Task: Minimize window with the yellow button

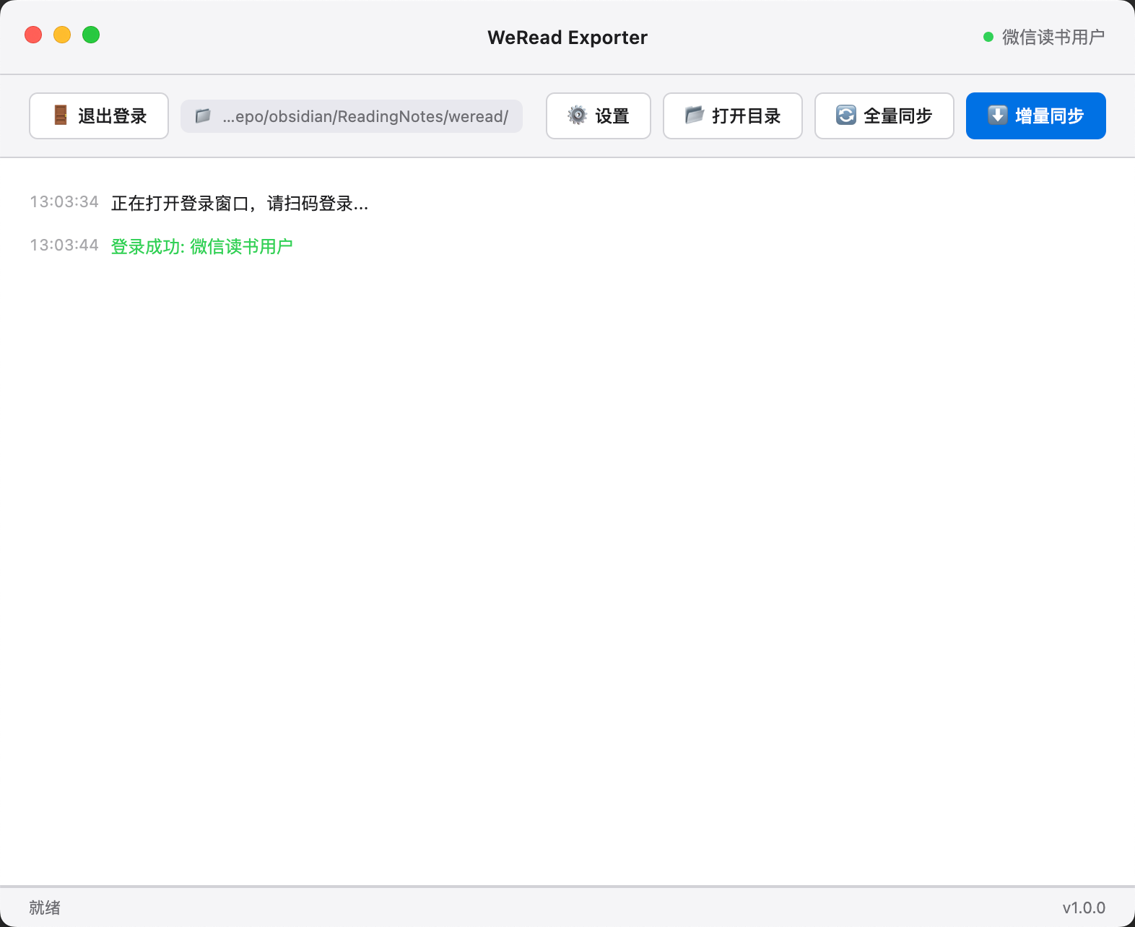Action: tap(62, 35)
